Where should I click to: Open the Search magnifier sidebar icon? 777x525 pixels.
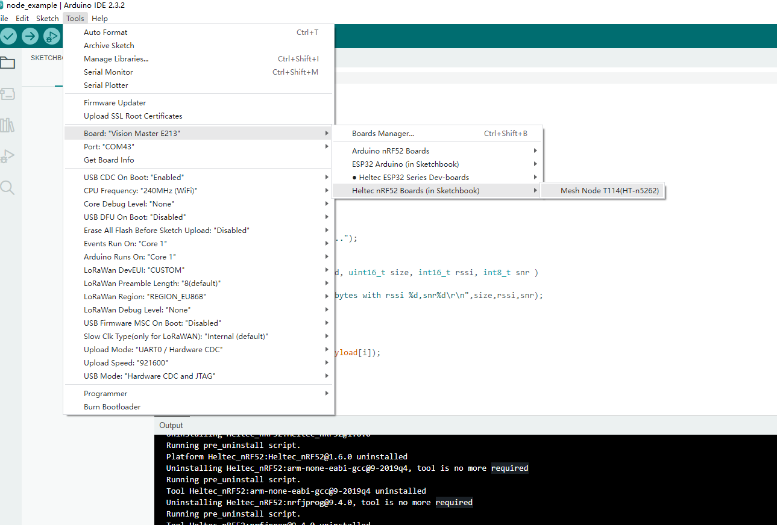(7, 188)
